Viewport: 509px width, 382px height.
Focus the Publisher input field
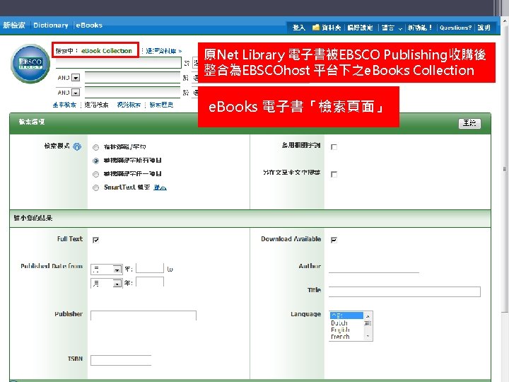[143, 316]
